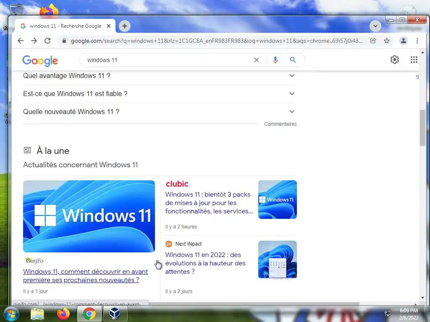
Task: Click the scrollbar up arrow
Action: 422,52
